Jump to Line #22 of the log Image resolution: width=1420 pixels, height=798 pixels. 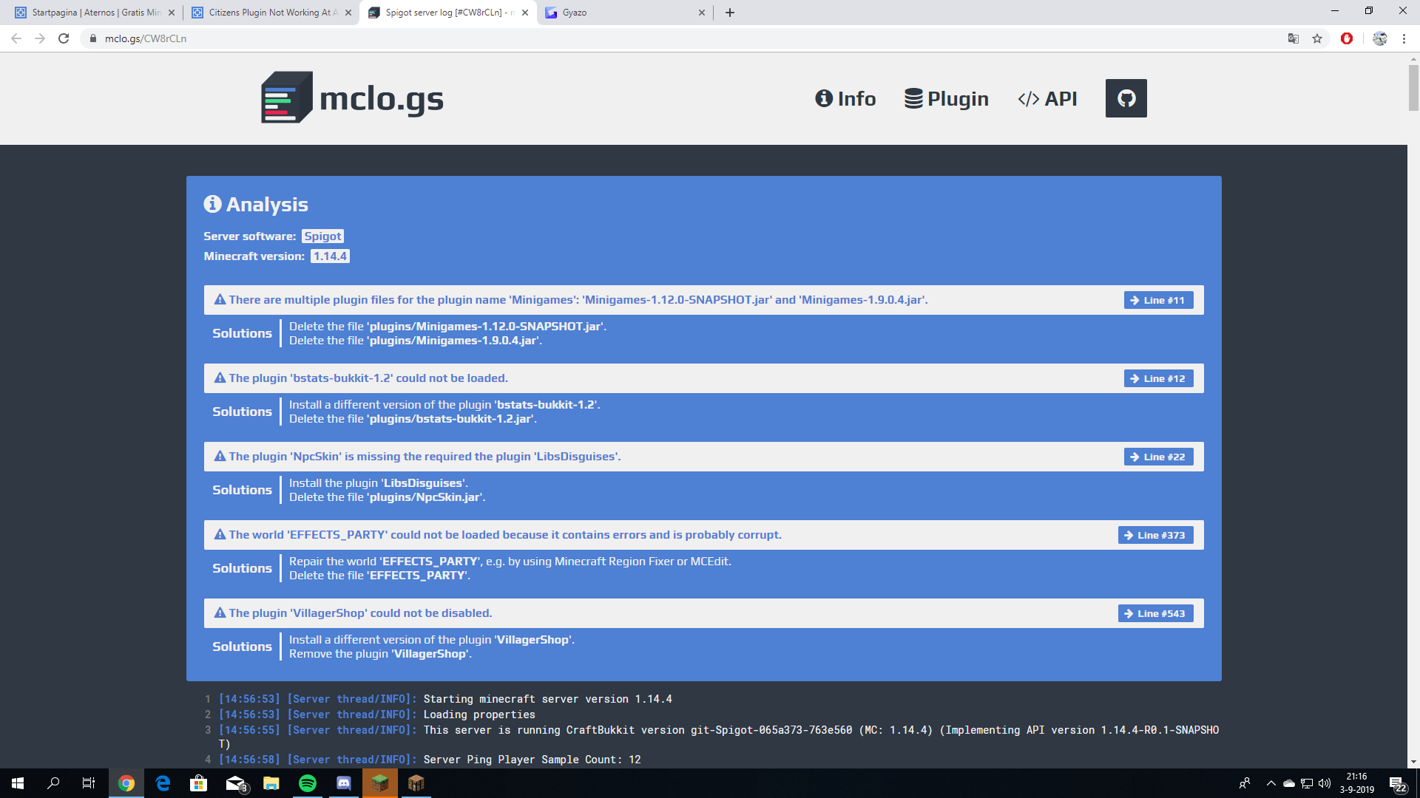[x=1158, y=457]
